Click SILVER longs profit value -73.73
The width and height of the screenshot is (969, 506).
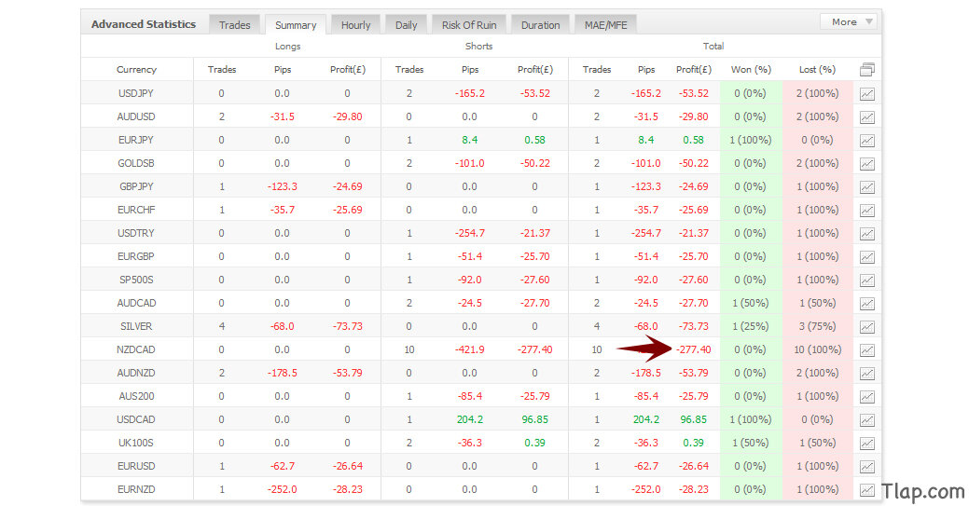(x=347, y=326)
